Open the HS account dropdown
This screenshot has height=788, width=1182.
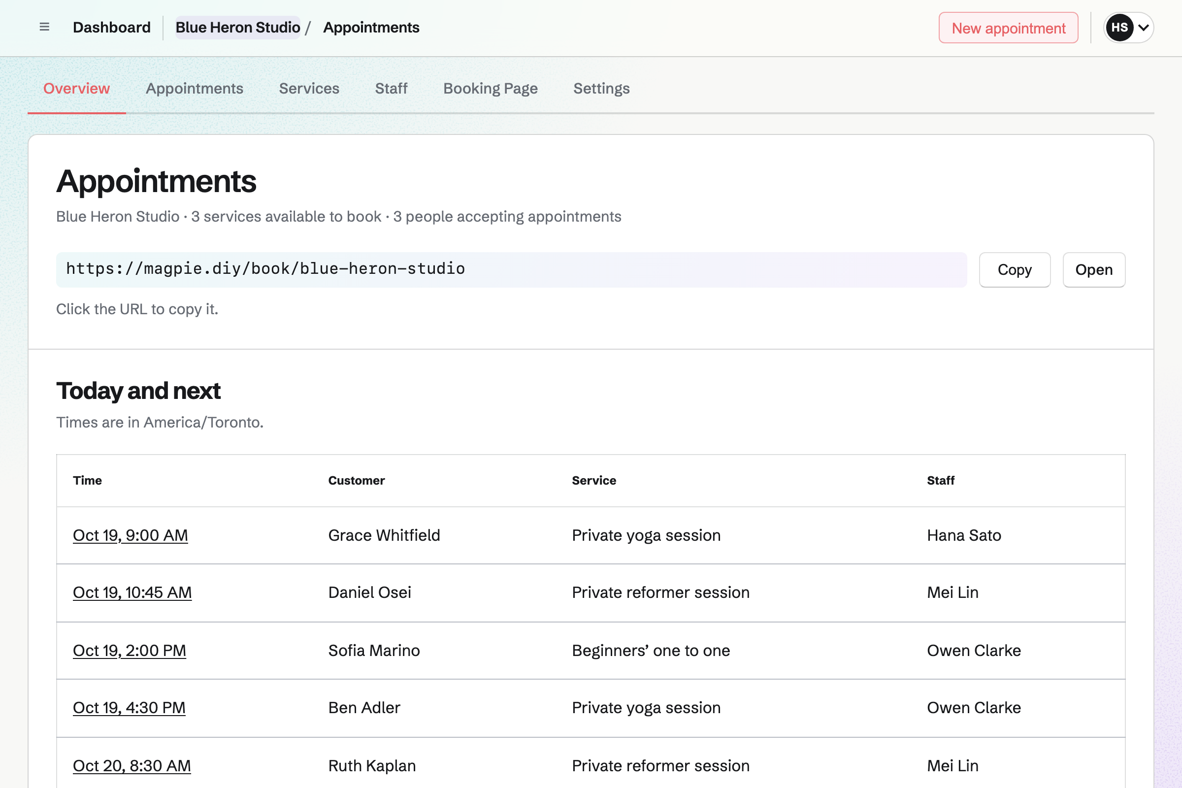click(1128, 28)
